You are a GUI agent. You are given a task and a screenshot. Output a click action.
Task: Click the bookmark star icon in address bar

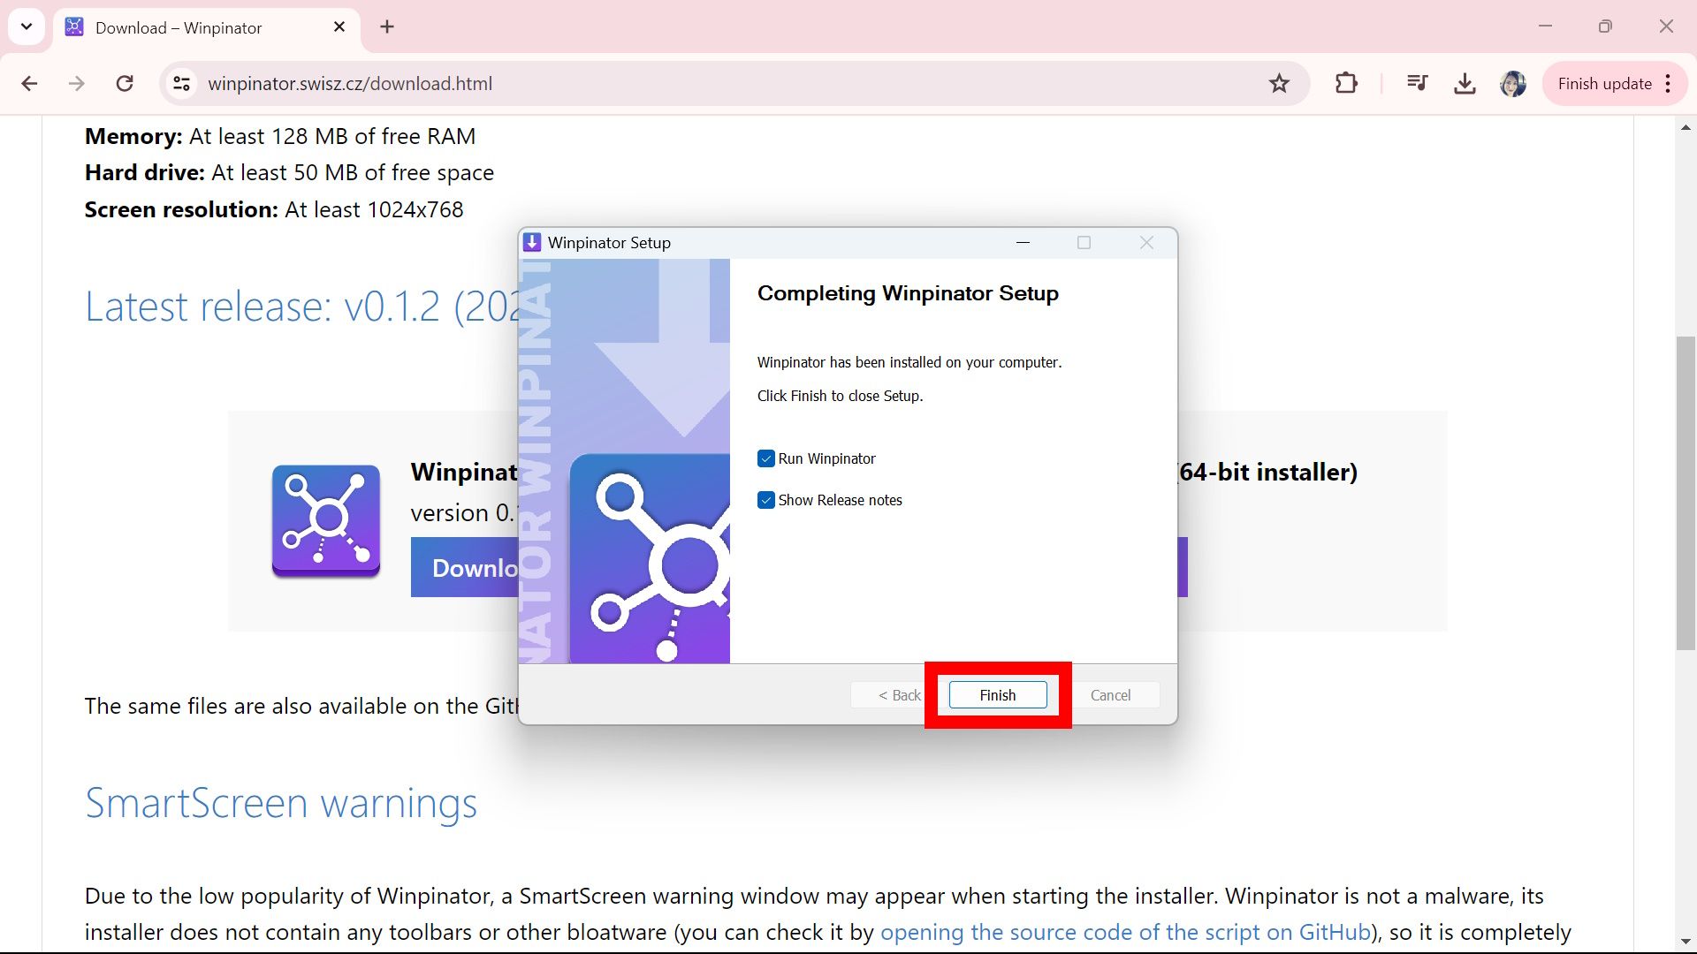(x=1281, y=83)
